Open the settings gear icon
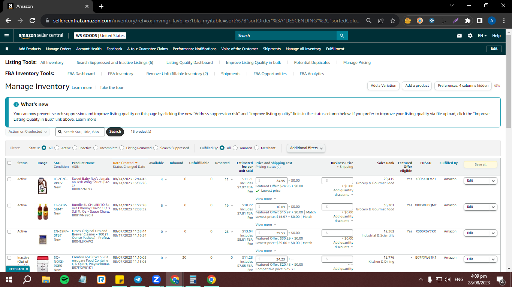Image resolution: width=512 pixels, height=287 pixels. (470, 36)
